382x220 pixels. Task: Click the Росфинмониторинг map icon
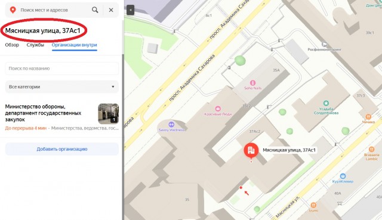click(324, 44)
